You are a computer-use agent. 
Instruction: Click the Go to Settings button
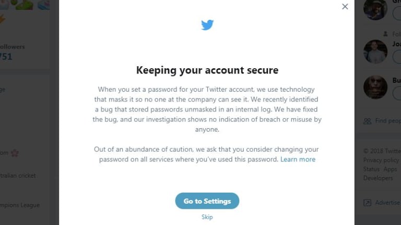[207, 201]
